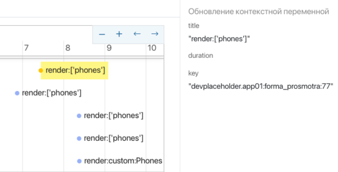
Task: Click the timeline axis tick 10
Action: click(x=152, y=48)
